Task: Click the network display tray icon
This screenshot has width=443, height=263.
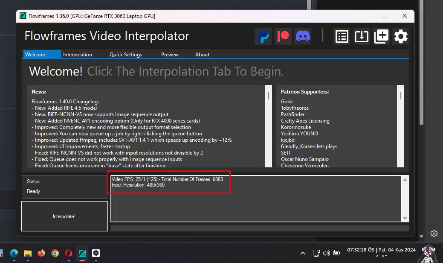Action: click(316, 253)
